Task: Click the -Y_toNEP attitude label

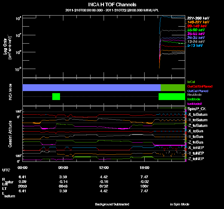Action: pos(196,153)
